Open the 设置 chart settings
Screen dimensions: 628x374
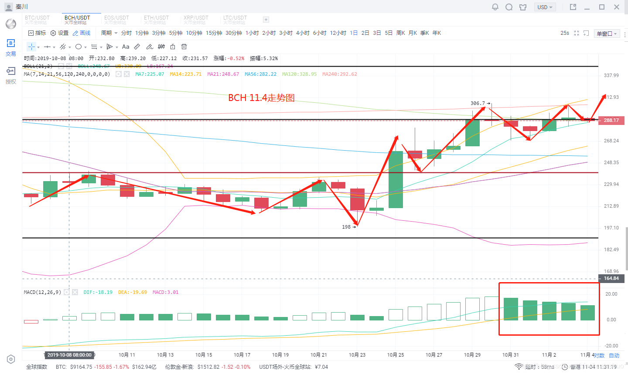pos(60,33)
